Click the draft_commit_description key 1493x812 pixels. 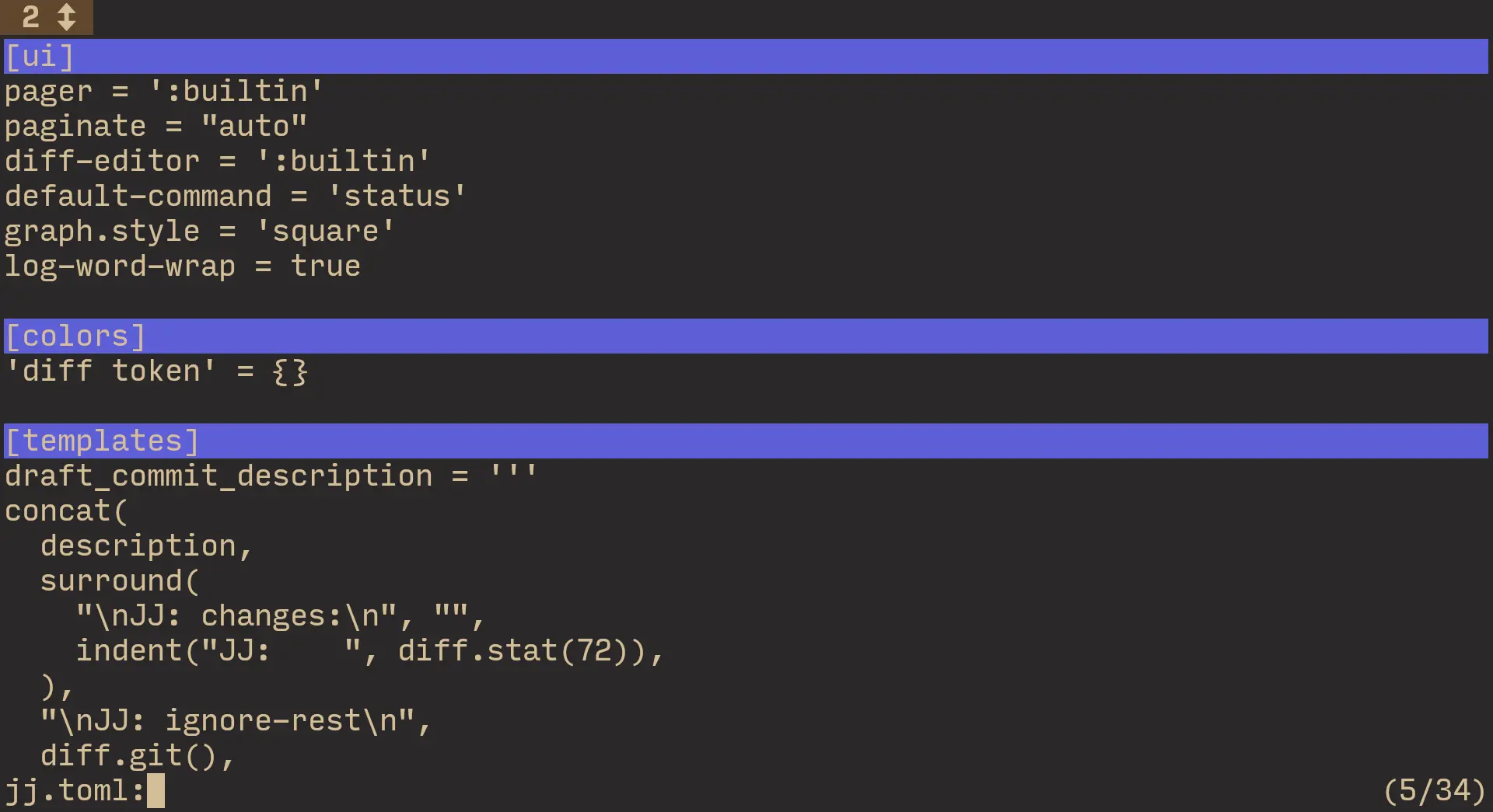pyautogui.click(x=218, y=476)
